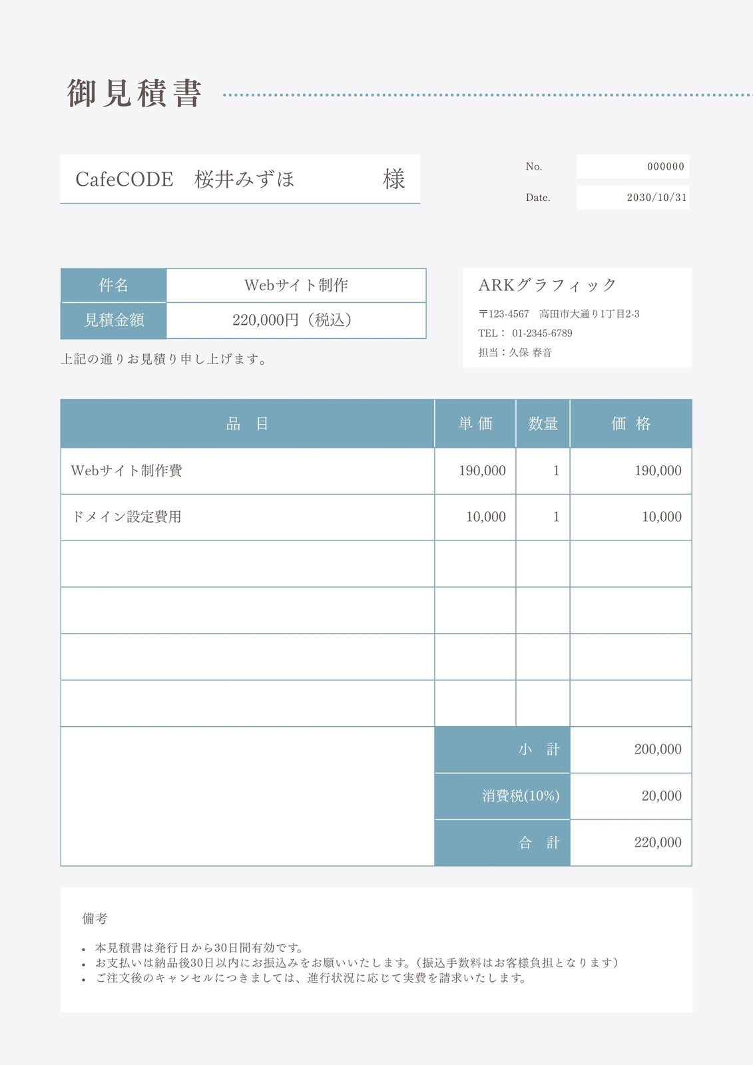Click the 合 計 label cell
The height and width of the screenshot is (1065, 753).
(502, 843)
